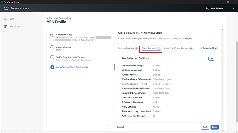This screenshot has height=133, width=238.
Task: Click the 30 timeout value
Action: coord(154,116)
